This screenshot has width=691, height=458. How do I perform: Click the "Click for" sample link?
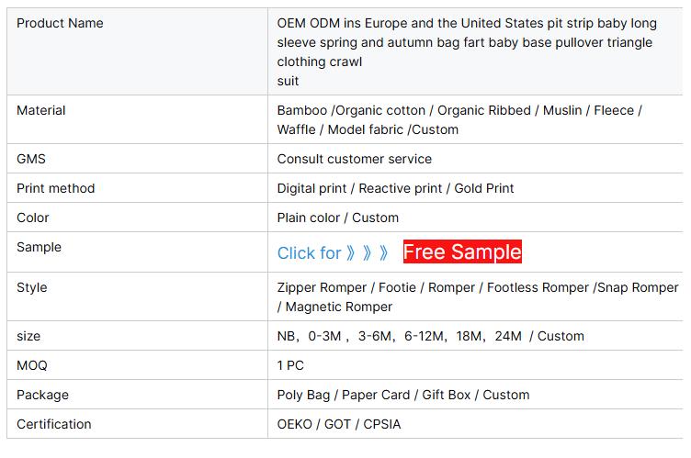(x=309, y=252)
